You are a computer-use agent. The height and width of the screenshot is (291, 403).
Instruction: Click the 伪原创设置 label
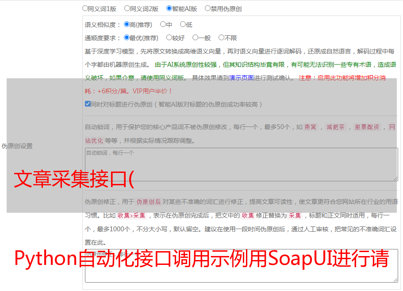point(17,146)
